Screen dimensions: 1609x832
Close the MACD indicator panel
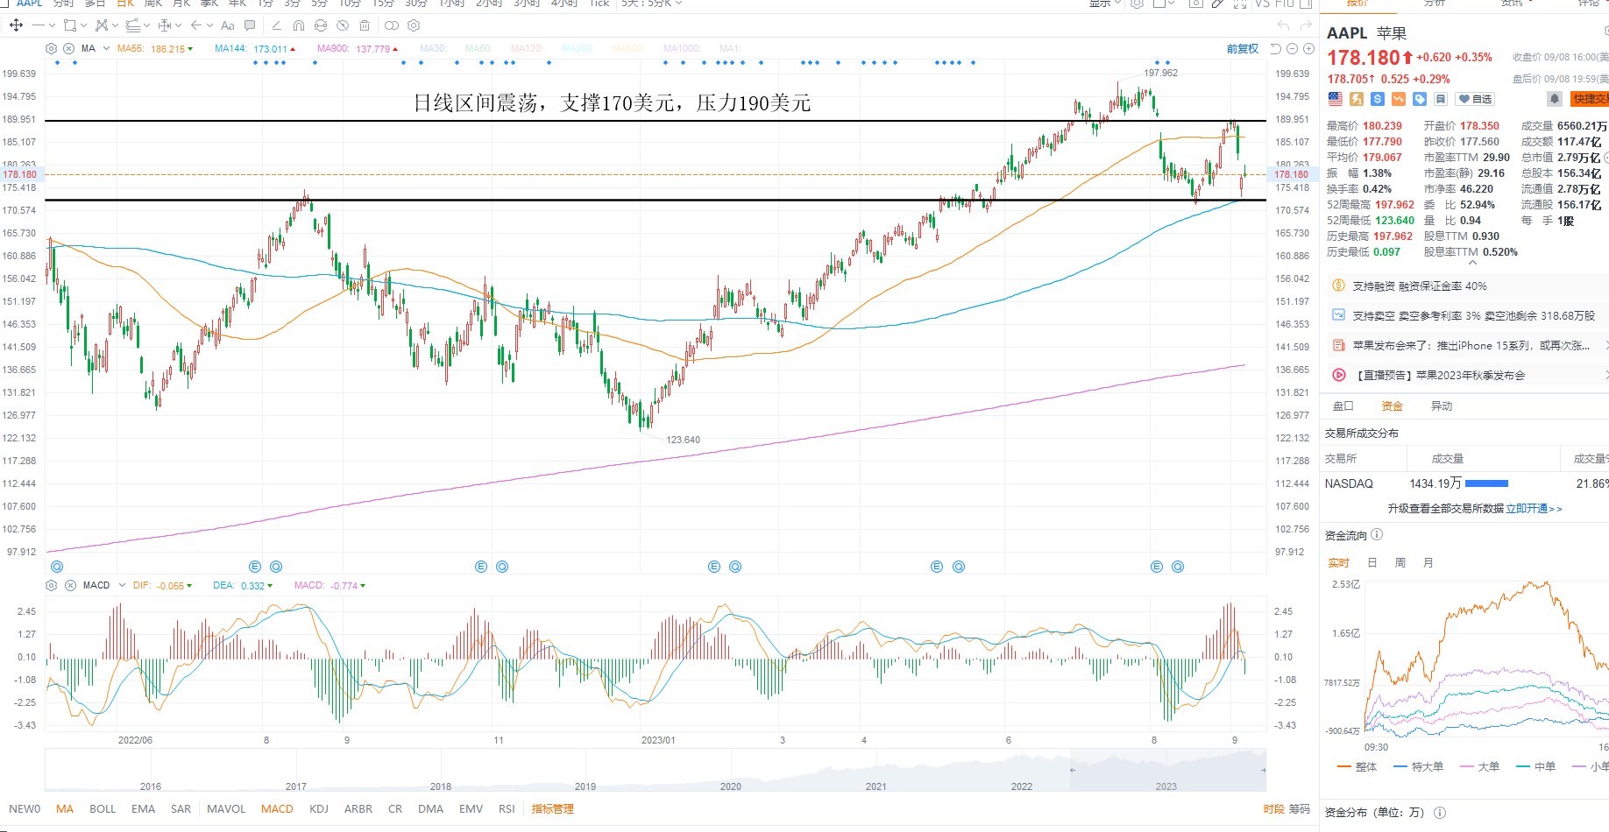pos(69,585)
